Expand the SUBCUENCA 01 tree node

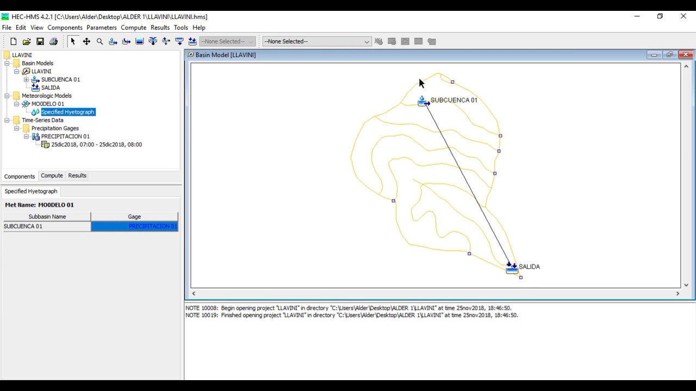pyautogui.click(x=26, y=79)
